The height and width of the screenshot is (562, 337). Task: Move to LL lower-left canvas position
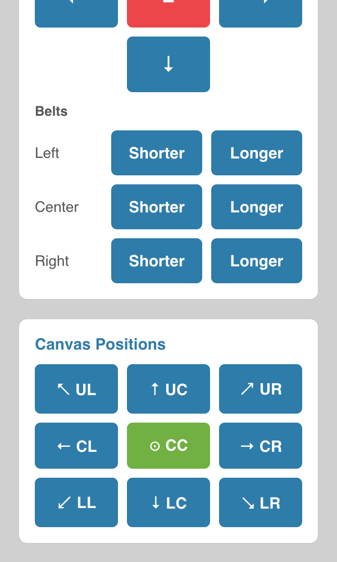coord(76,502)
